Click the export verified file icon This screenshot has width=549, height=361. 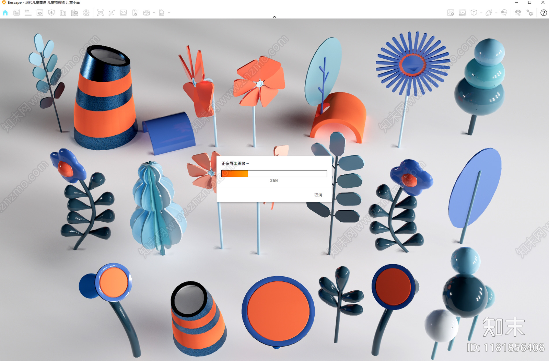tap(135, 13)
